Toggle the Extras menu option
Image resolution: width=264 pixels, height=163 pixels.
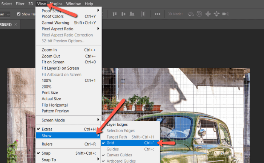(47, 129)
